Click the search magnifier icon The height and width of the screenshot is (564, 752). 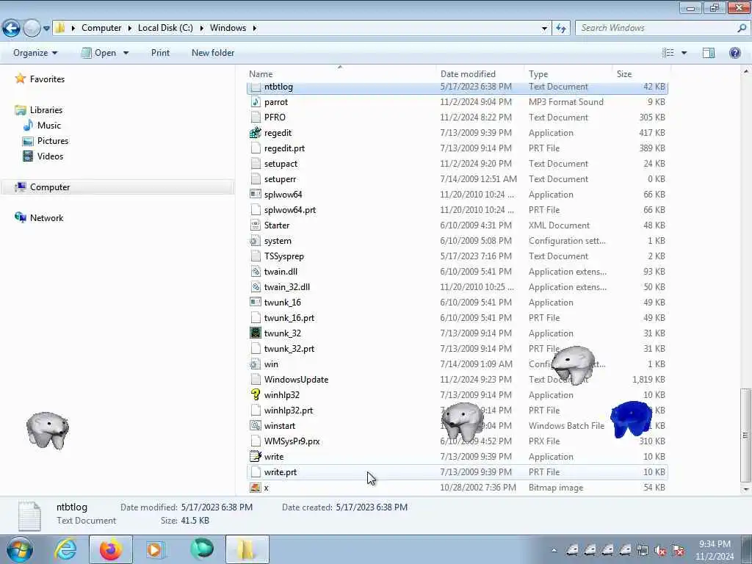[742, 28]
